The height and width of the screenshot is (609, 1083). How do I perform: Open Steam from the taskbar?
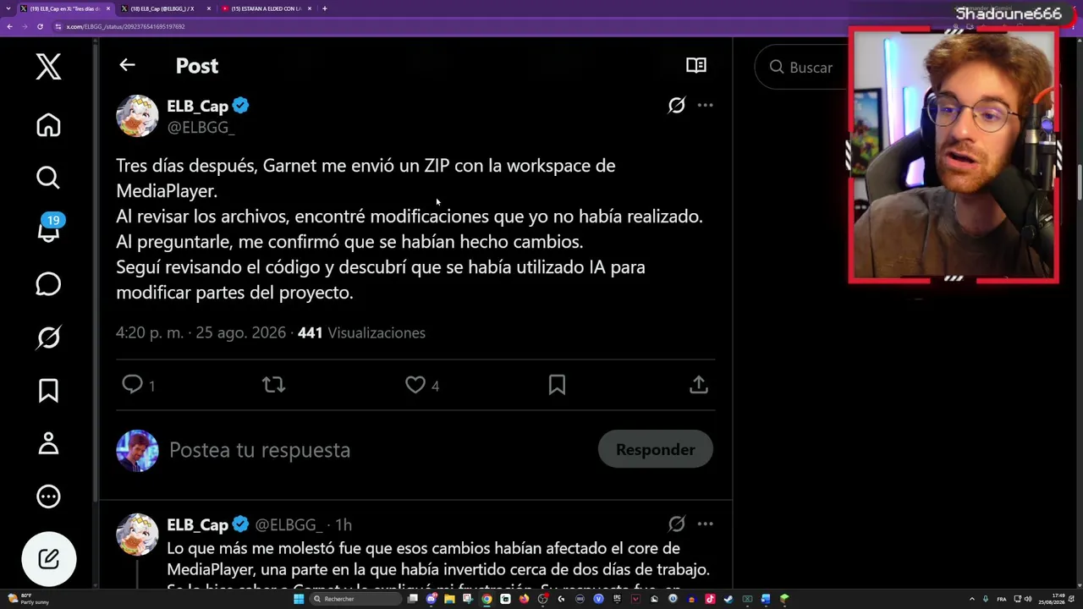pos(728,599)
